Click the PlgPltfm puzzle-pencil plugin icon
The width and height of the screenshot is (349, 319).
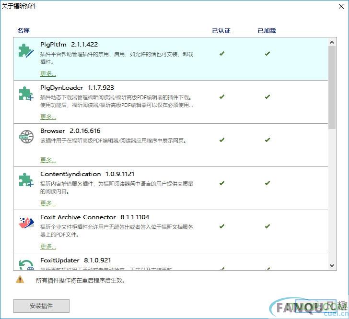click(26, 50)
